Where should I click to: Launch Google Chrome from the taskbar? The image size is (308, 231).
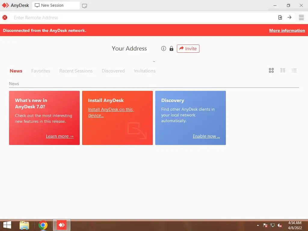[x=43, y=225]
